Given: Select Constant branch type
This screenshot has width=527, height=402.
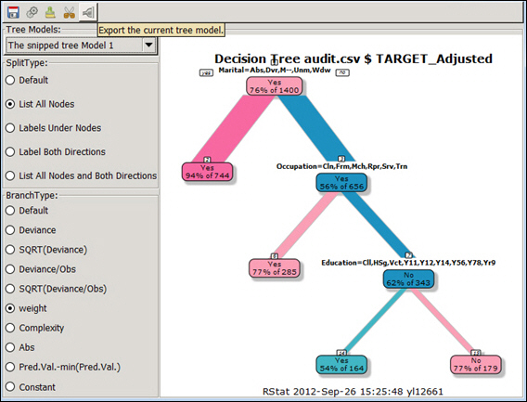Looking at the screenshot, I should coord(31,387).
